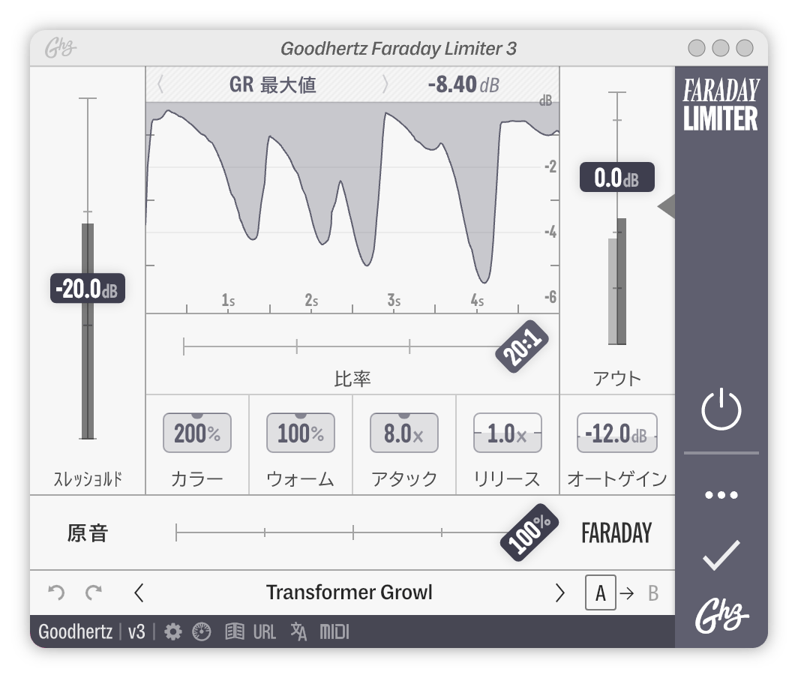Click the gauge meter icon in status bar
The height and width of the screenshot is (678, 798).
202,631
